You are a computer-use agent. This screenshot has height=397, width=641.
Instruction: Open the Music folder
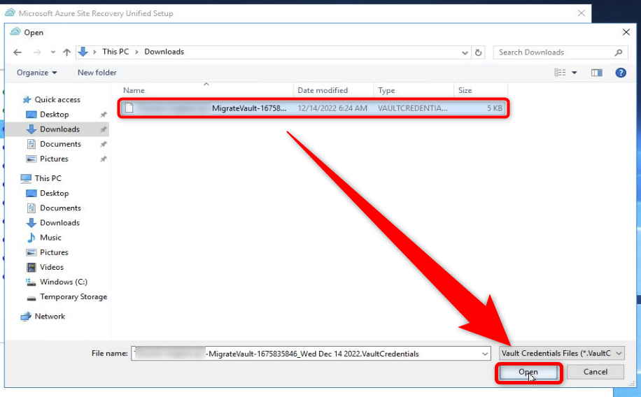pos(50,238)
